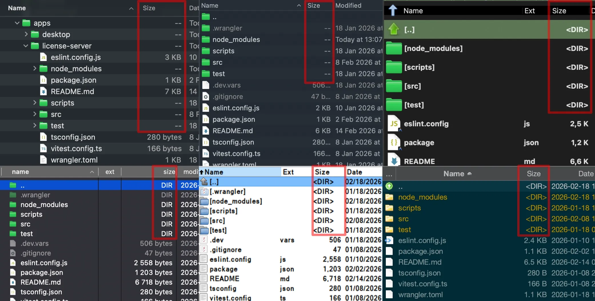Select the node_modules row dated Today at 13:07
Screen dimensions: 595x301
point(291,40)
